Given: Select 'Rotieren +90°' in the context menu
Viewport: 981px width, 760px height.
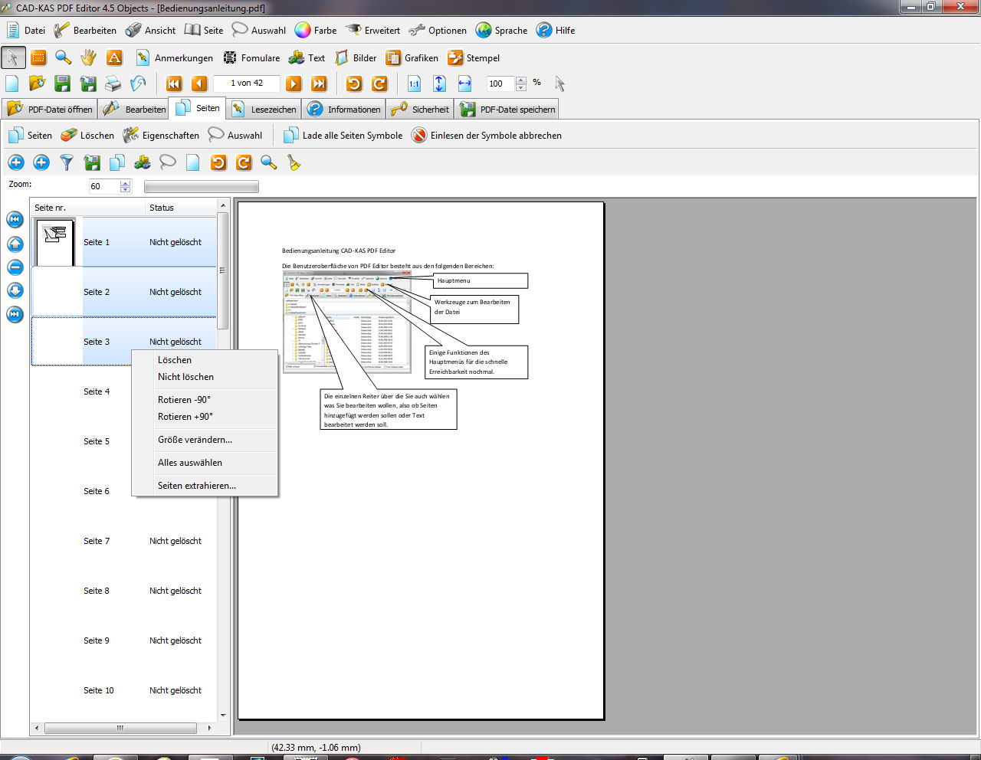Looking at the screenshot, I should (x=185, y=417).
